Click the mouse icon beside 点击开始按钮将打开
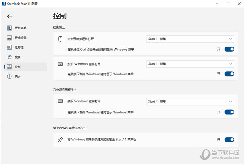The height and width of the screenshot is (165, 245). (x=60, y=39)
